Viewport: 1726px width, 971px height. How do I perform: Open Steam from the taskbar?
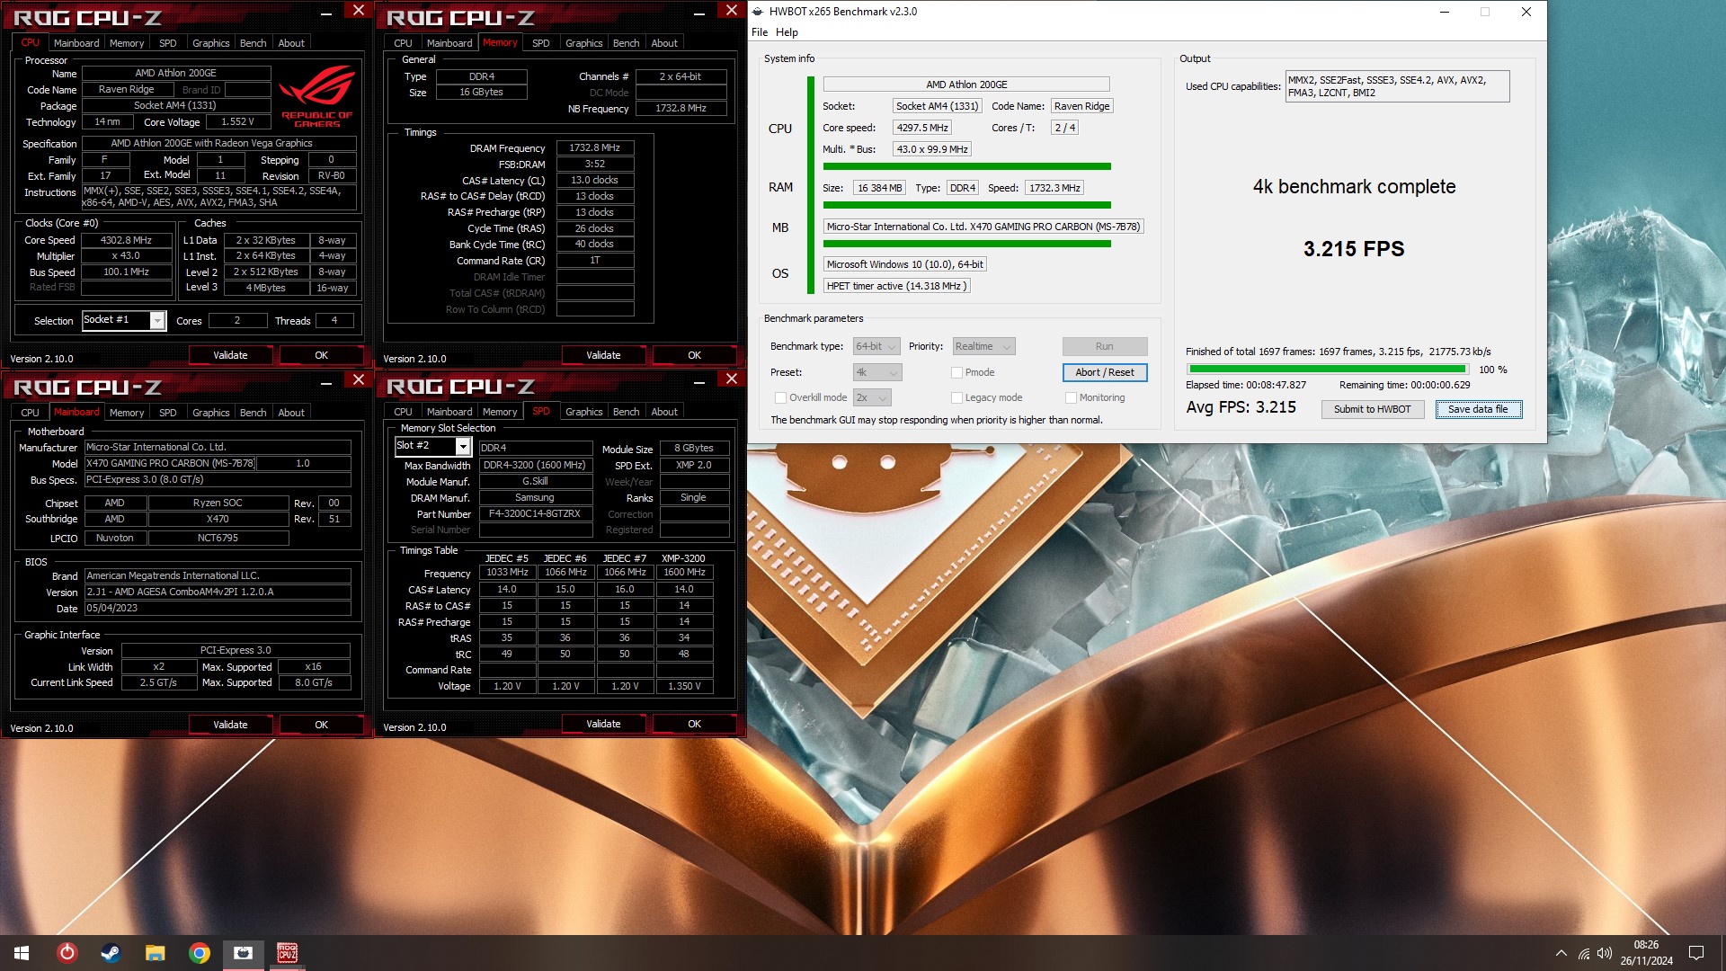(111, 953)
